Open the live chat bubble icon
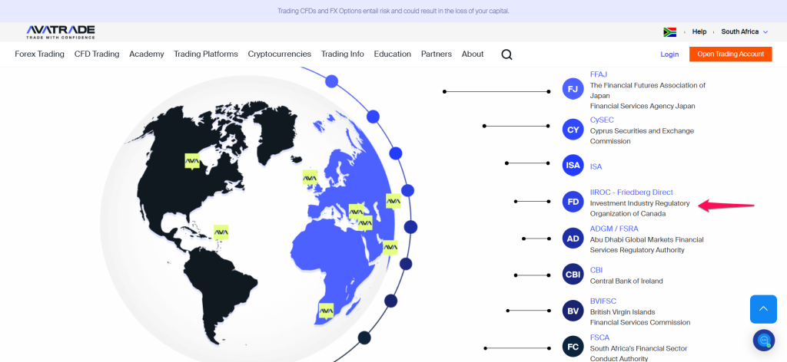The image size is (787, 362). pos(763,340)
